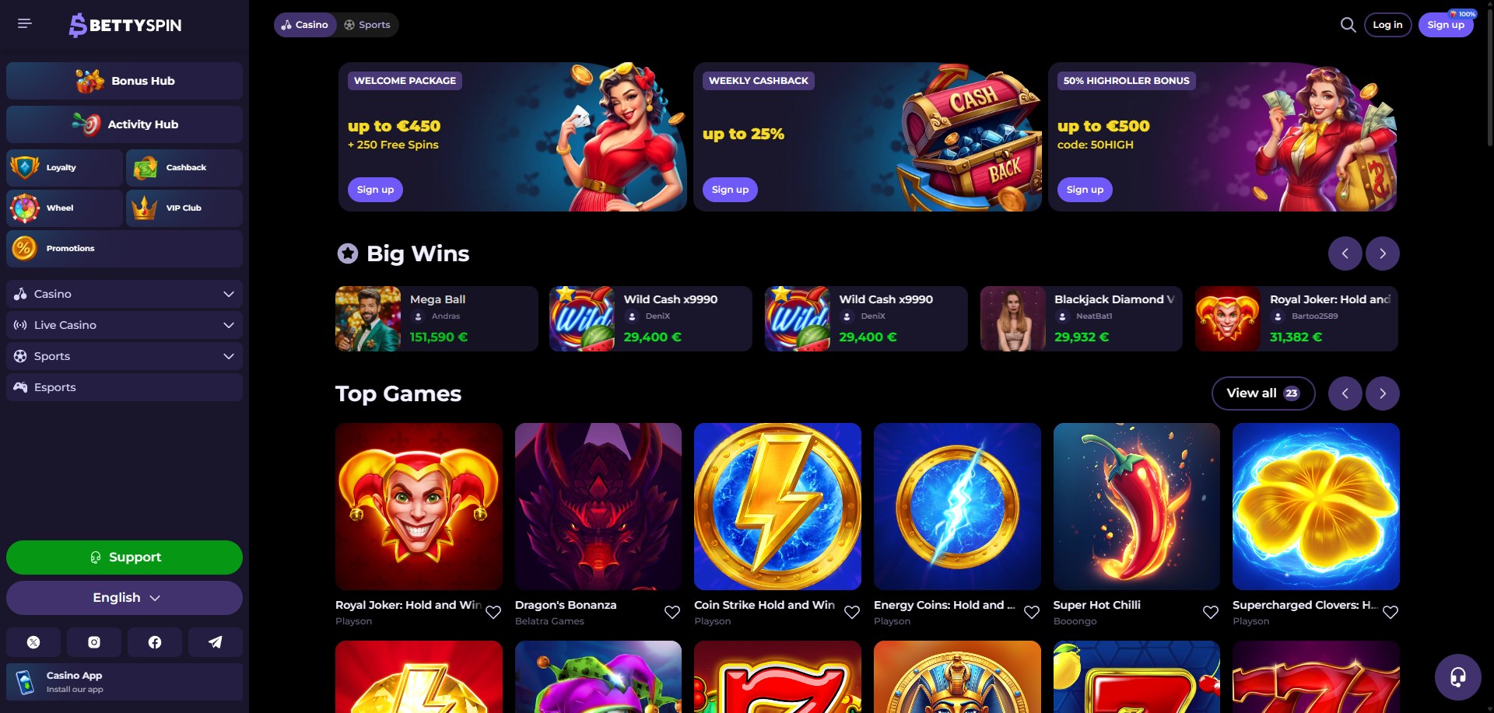1494x713 pixels.
Task: Show next Big Wins with right arrow
Action: tap(1382, 253)
